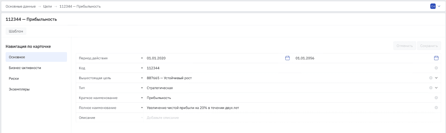Click the Сохранить button
446x133 pixels.
click(x=429, y=46)
